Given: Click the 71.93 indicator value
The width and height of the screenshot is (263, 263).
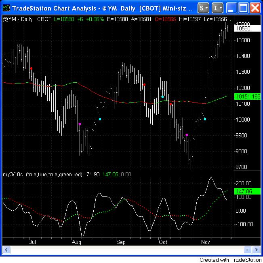Looking at the screenshot, I should (x=93, y=174).
